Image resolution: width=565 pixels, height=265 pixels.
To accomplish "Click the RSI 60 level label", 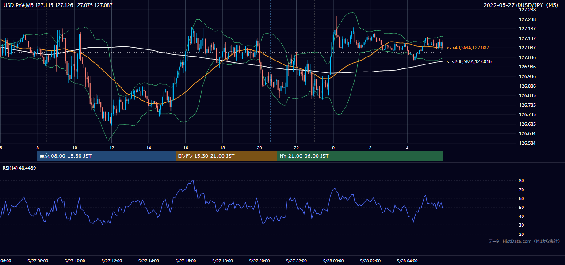I will click(521, 198).
